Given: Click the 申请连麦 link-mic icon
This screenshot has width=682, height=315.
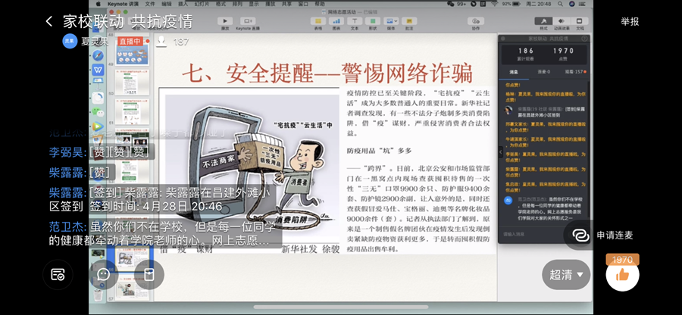Looking at the screenshot, I should [580, 235].
